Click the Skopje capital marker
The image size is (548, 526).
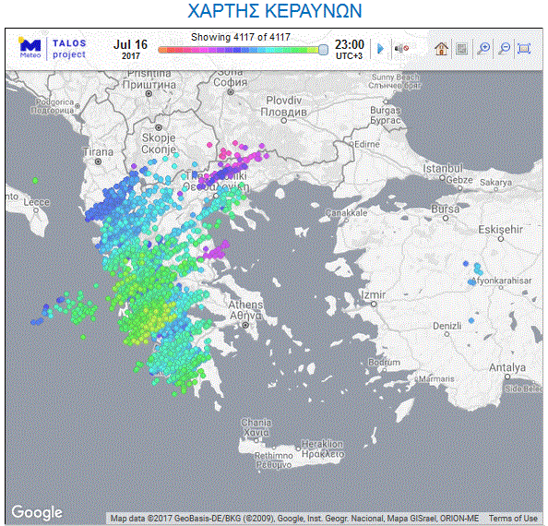tap(159, 127)
